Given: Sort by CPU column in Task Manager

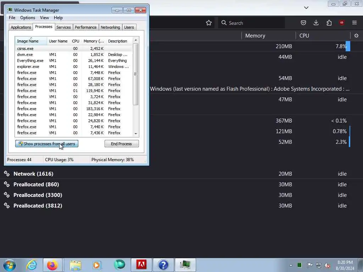Looking at the screenshot, I should [x=76, y=41].
